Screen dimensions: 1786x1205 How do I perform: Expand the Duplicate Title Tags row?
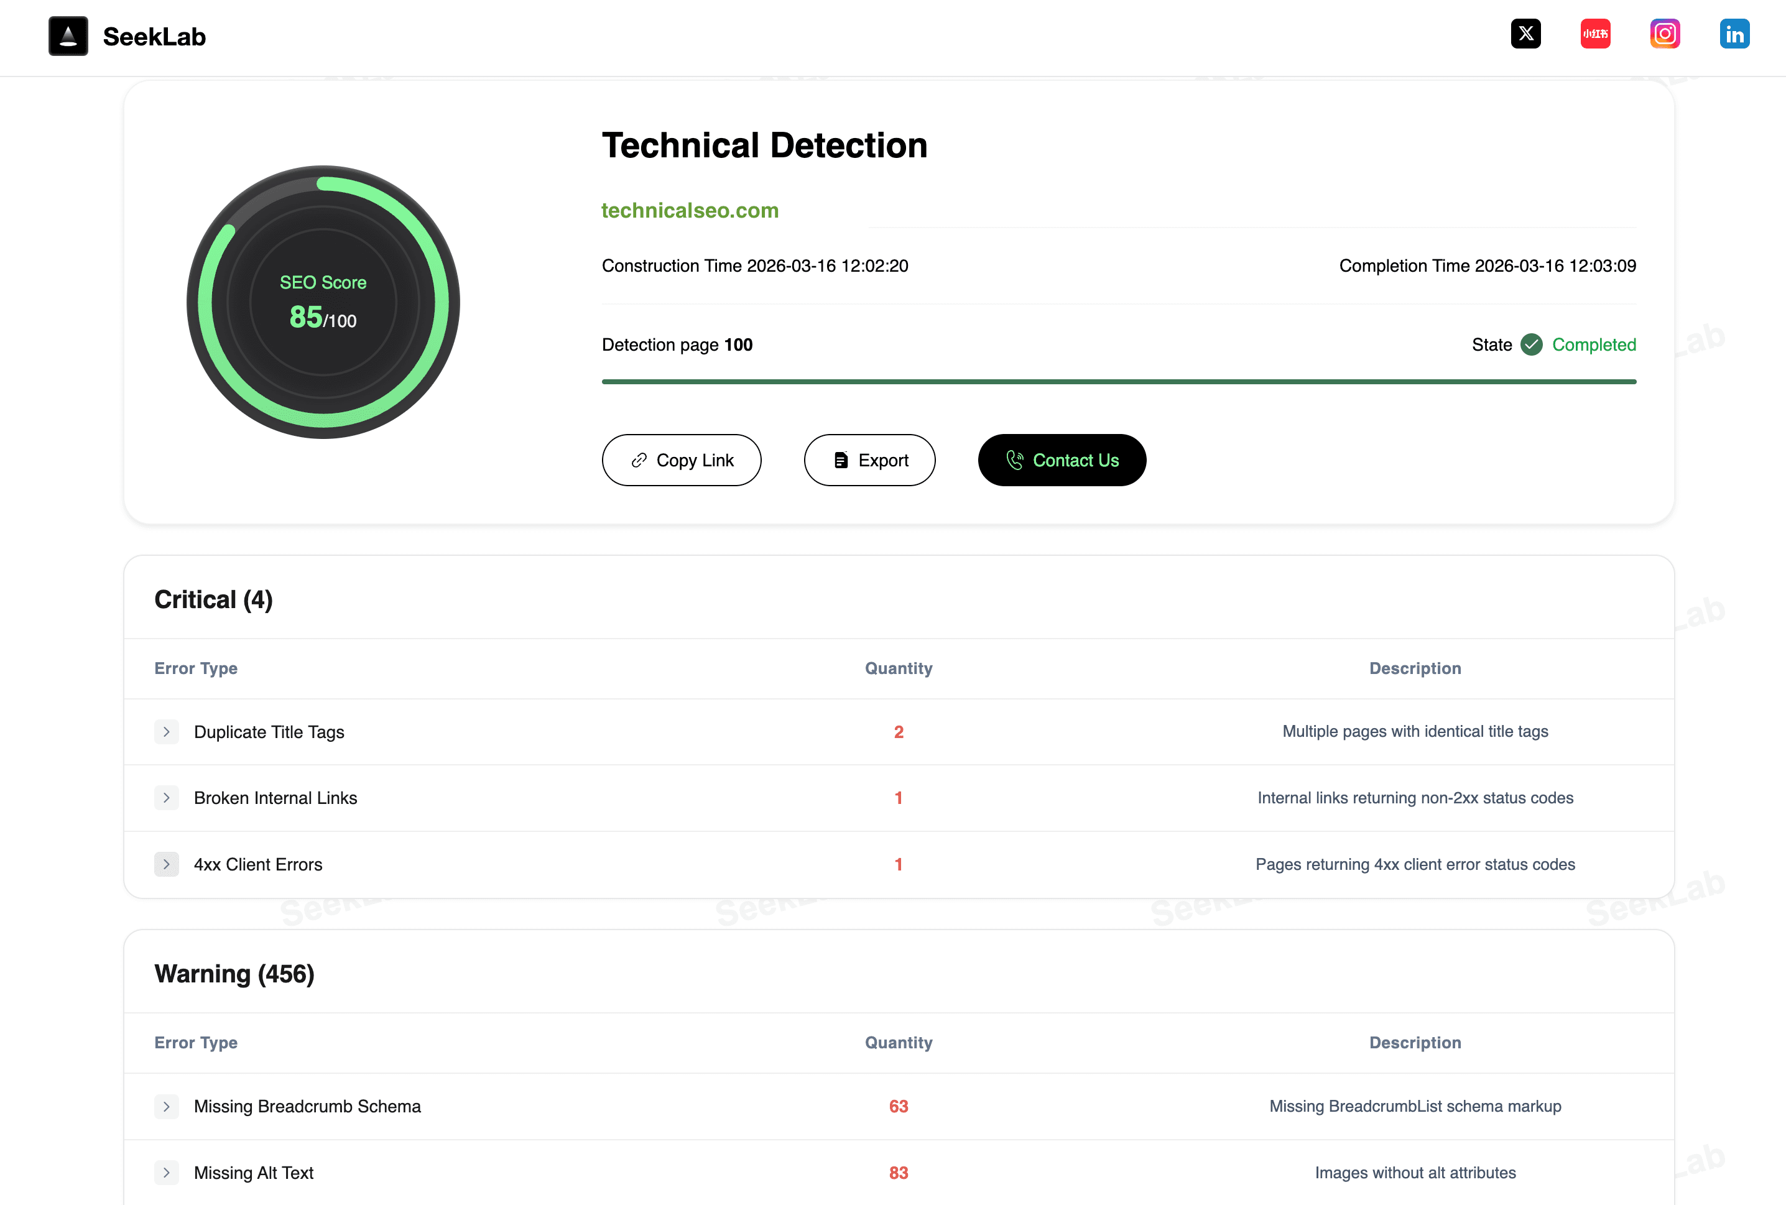(x=166, y=732)
